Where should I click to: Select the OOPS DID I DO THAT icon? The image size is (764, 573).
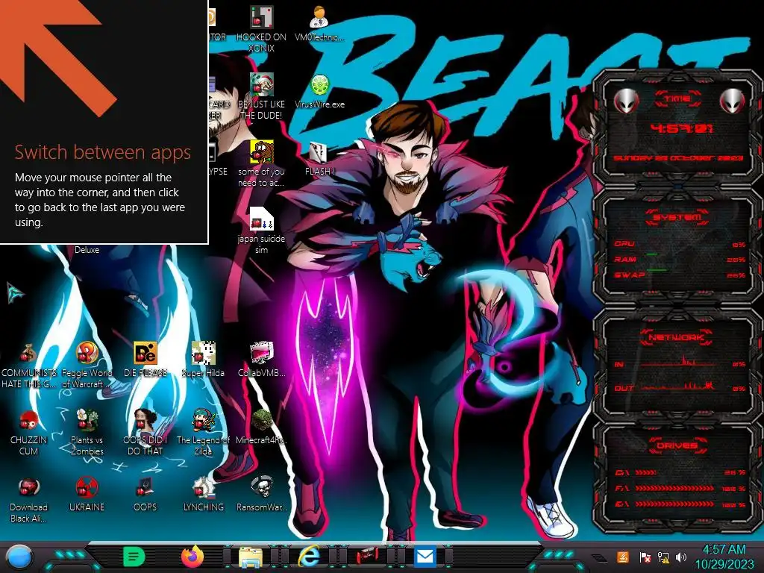point(145,433)
